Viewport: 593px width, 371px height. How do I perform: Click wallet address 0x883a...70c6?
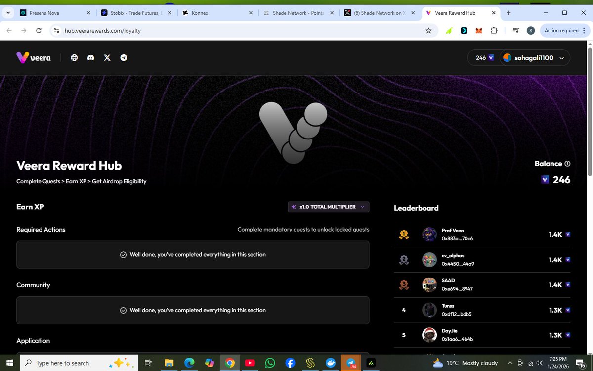tap(457, 238)
